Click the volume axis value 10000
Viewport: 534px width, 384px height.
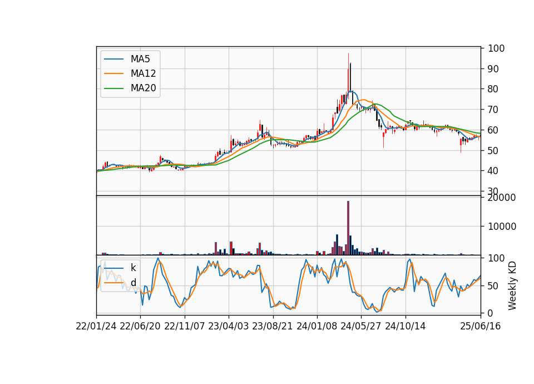tap(502, 227)
